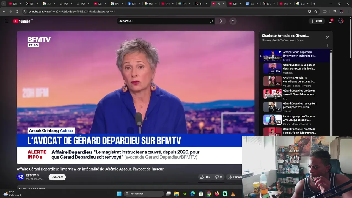Open a new browser tab
Screen dimensions: 352x198
coord(314,4)
